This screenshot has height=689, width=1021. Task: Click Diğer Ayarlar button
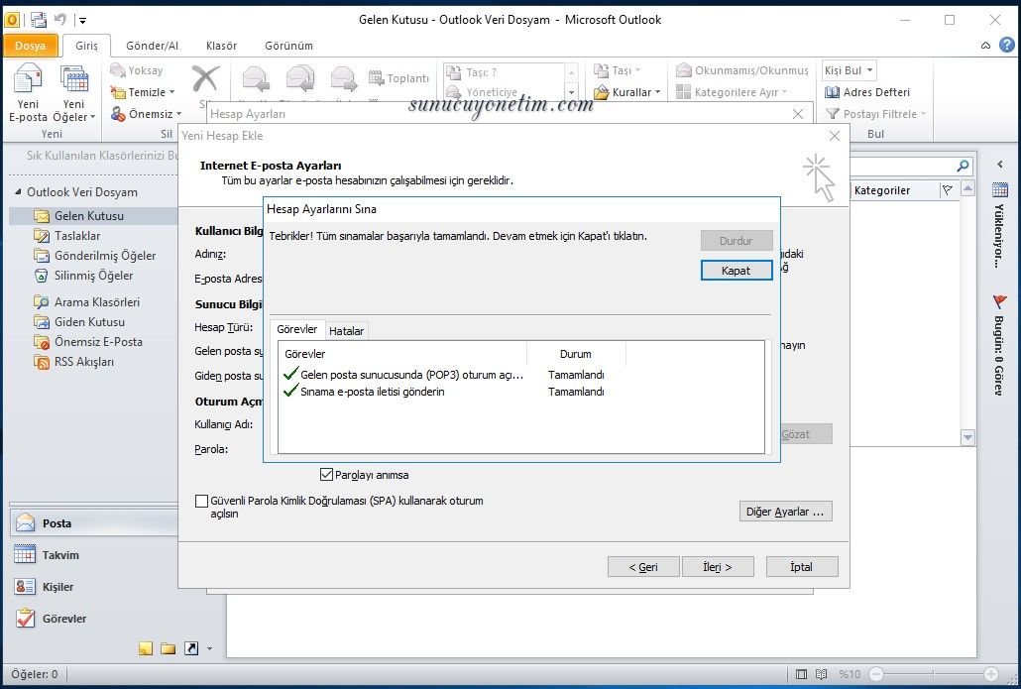pos(785,512)
